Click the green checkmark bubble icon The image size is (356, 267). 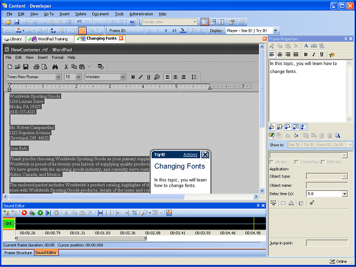coord(272,136)
